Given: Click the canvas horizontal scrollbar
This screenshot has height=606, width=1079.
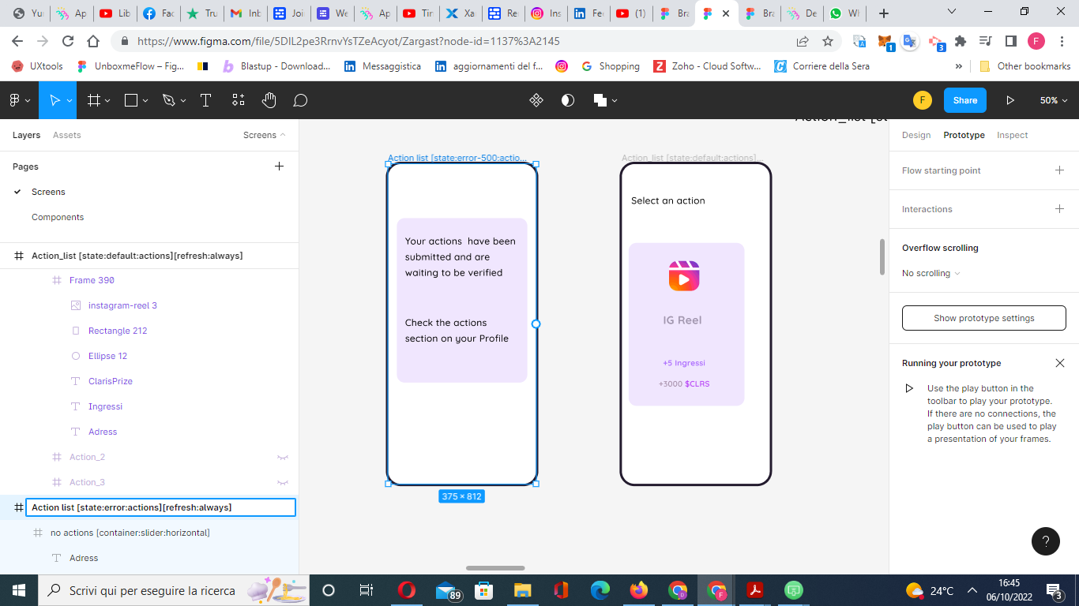Looking at the screenshot, I should pos(495,568).
